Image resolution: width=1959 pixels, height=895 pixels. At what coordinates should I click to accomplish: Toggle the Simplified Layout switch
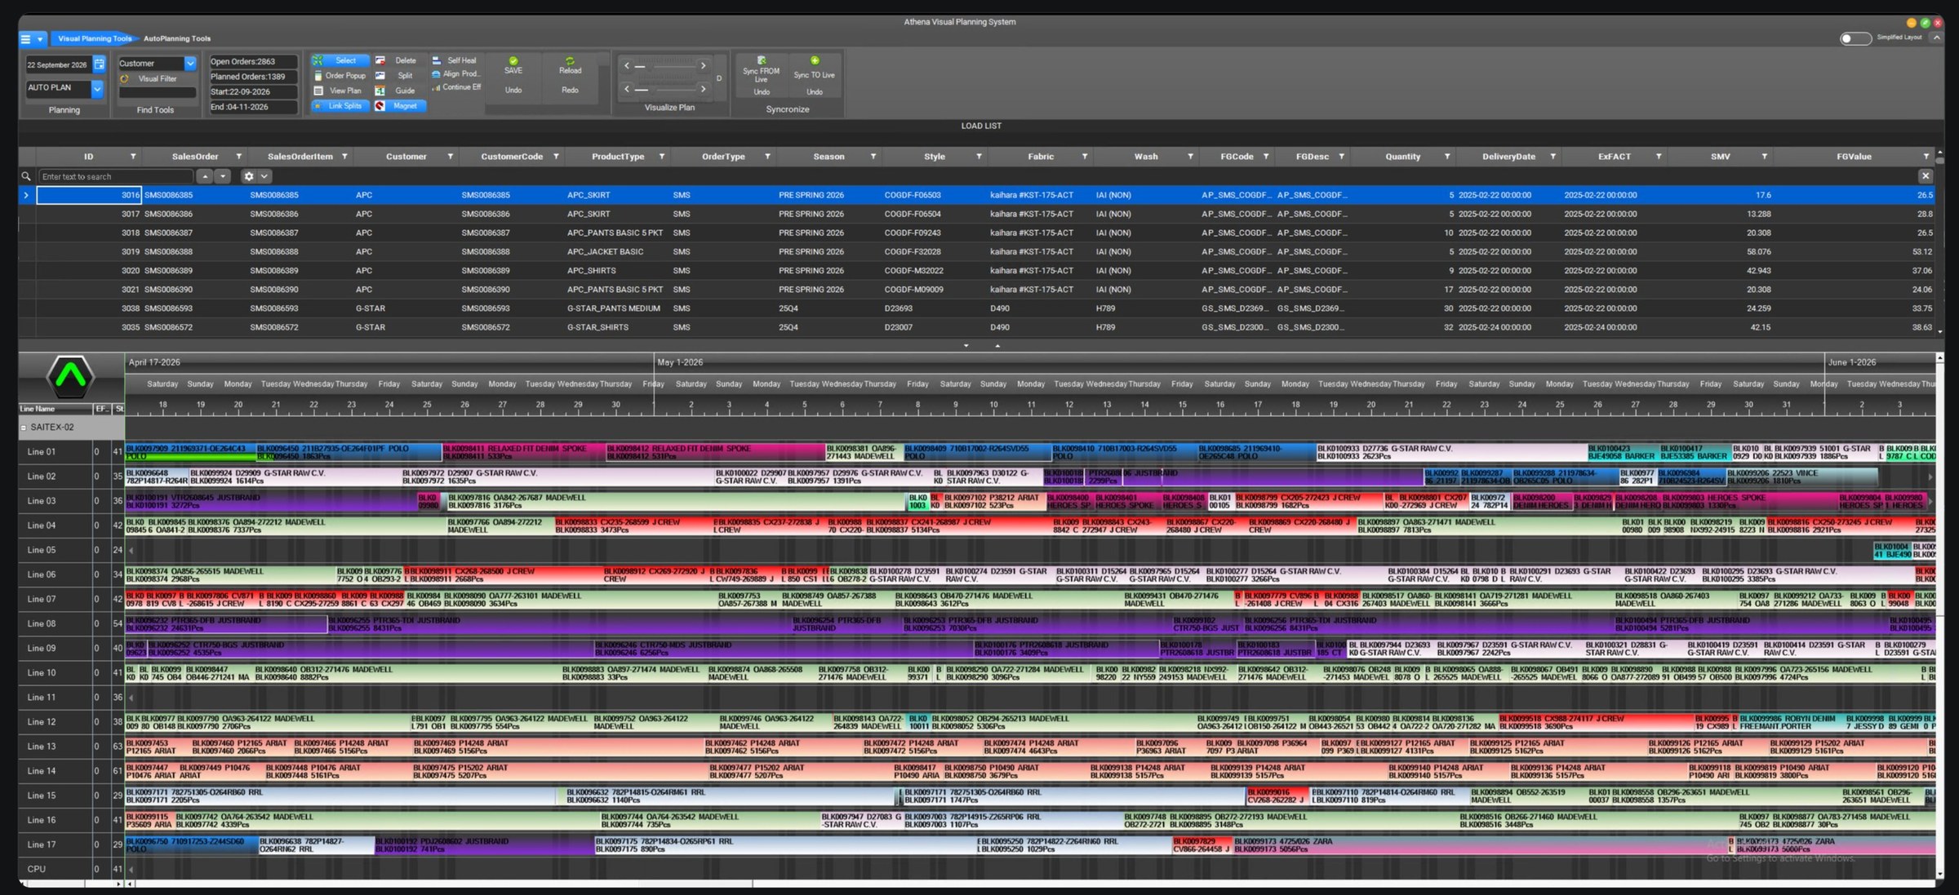(1855, 38)
